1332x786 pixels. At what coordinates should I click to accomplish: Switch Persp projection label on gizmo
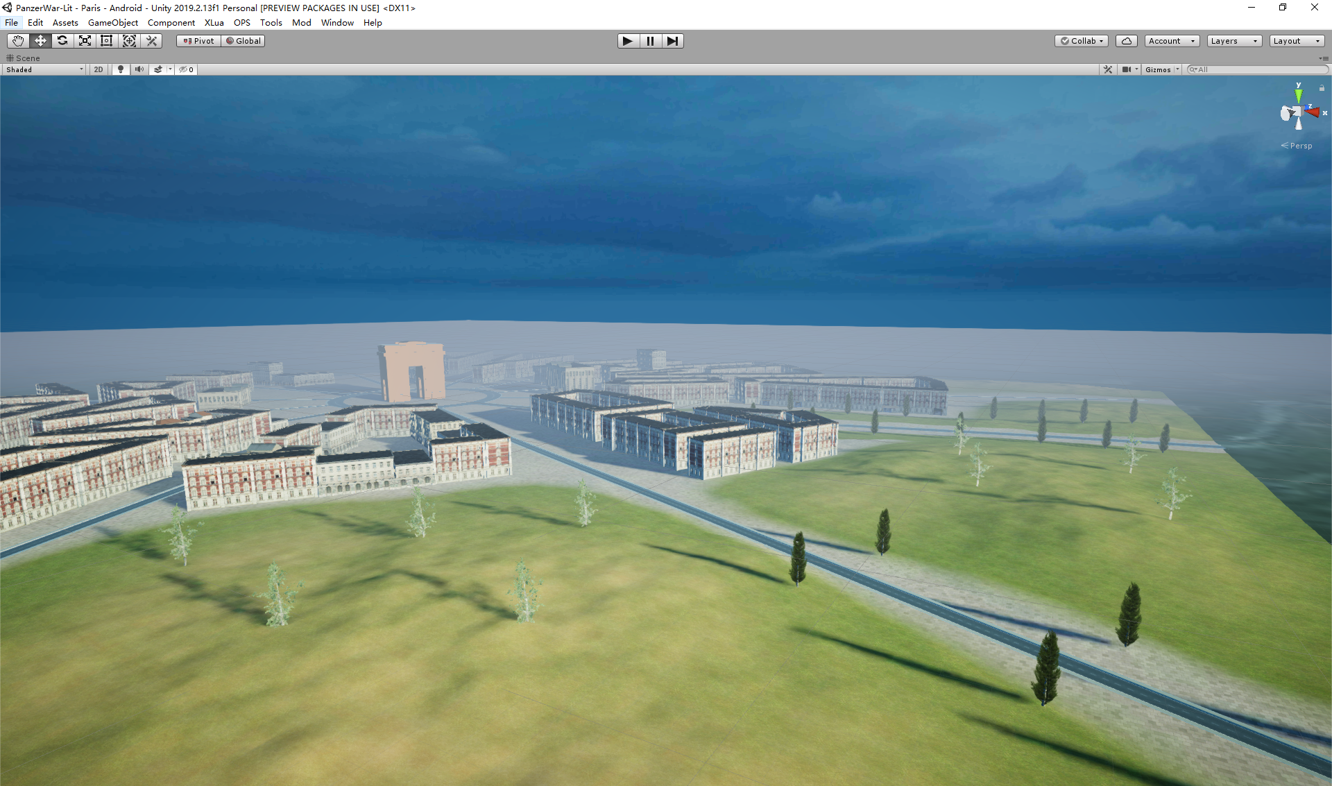point(1300,146)
